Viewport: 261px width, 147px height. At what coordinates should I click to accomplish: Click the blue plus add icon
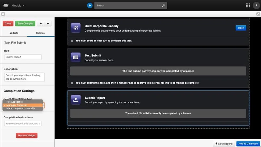click(x=90, y=5)
